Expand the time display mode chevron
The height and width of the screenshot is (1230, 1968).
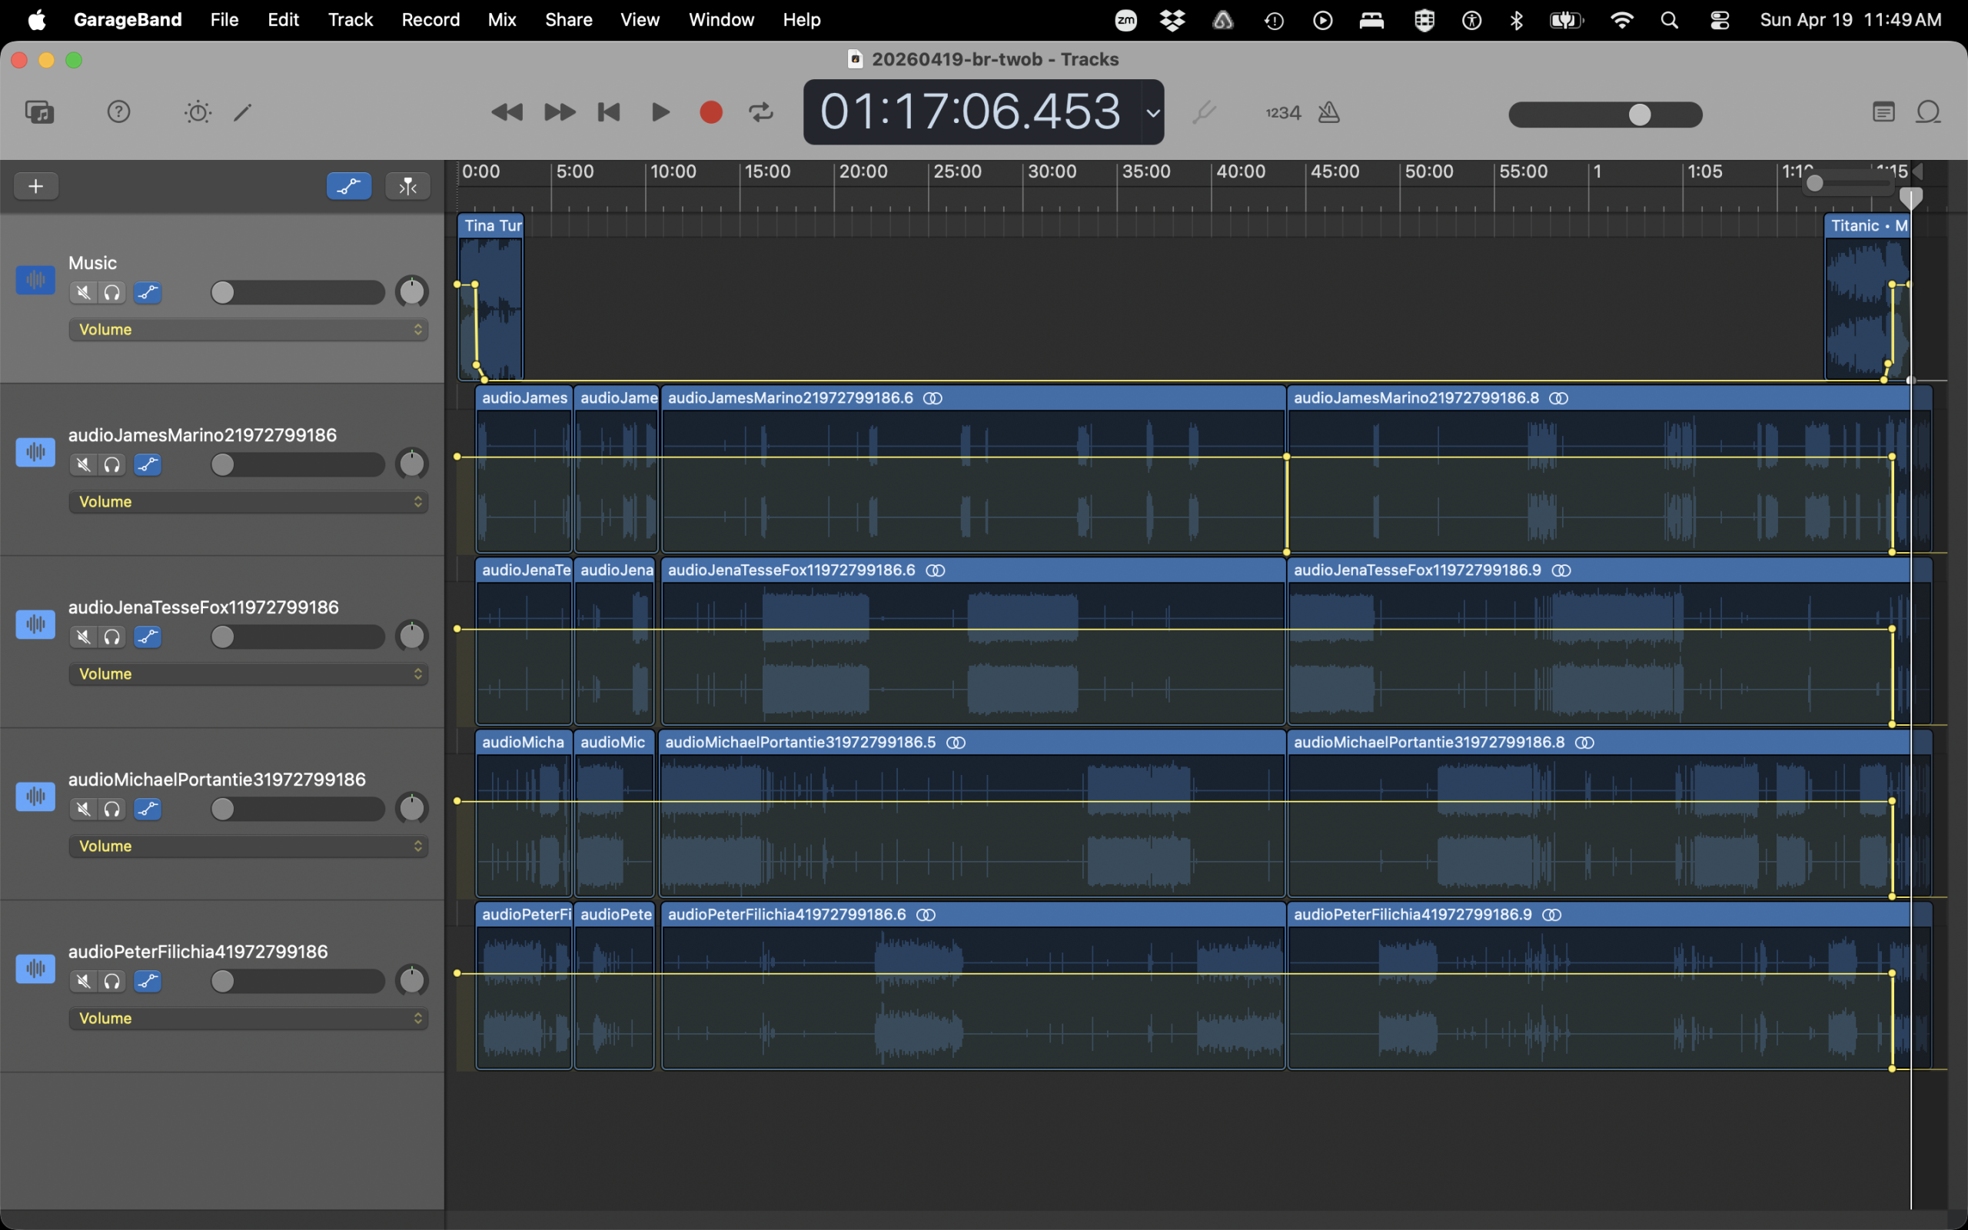1152,113
